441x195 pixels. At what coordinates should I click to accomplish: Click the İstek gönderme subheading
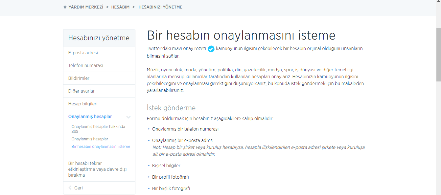pyautogui.click(x=171, y=108)
